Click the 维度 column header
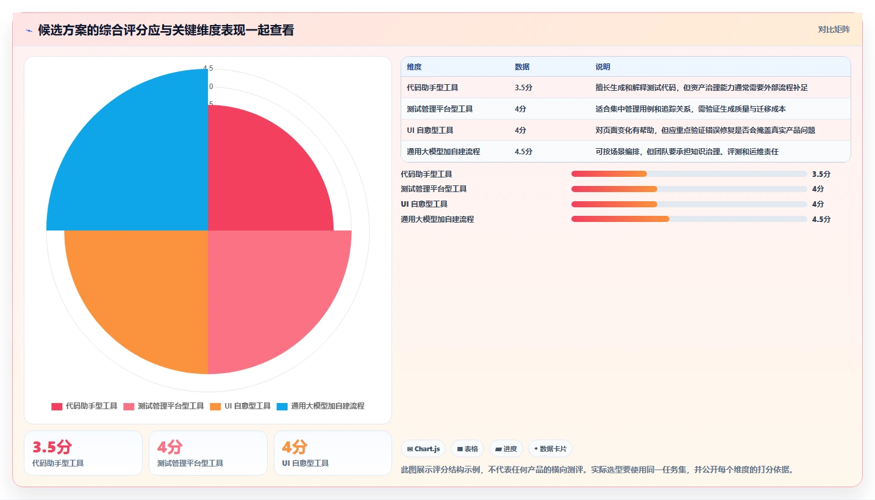Screen dimensions: 875x500 (x=415, y=67)
